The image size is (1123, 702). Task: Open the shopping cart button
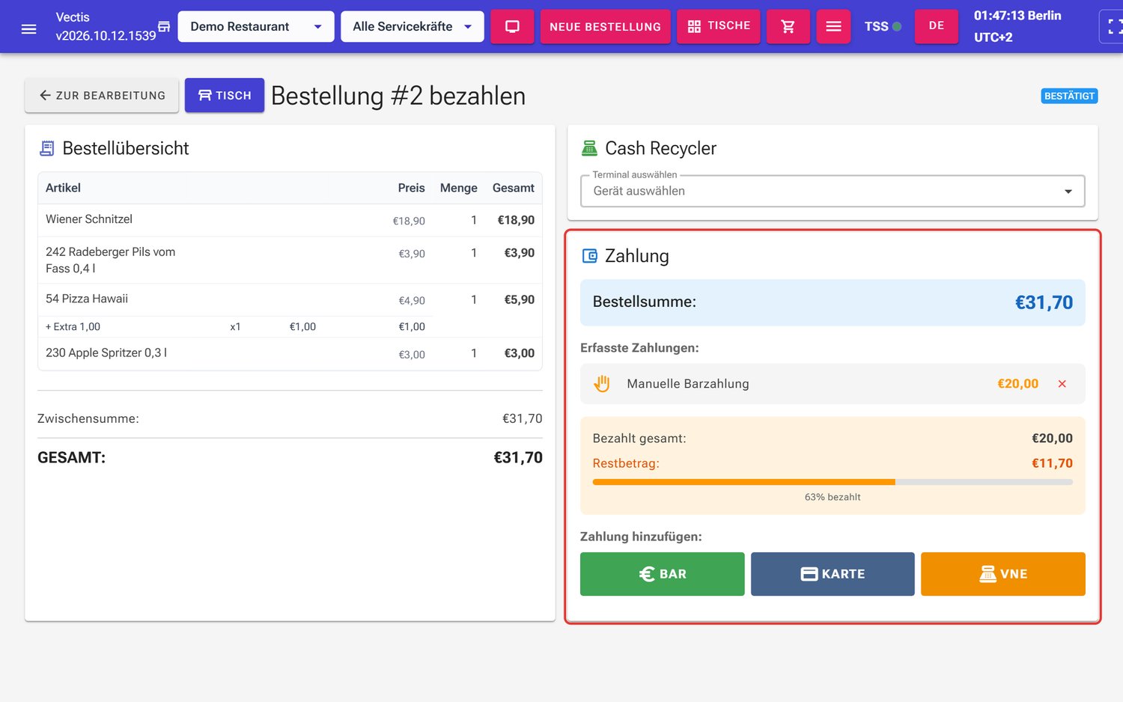pos(788,26)
